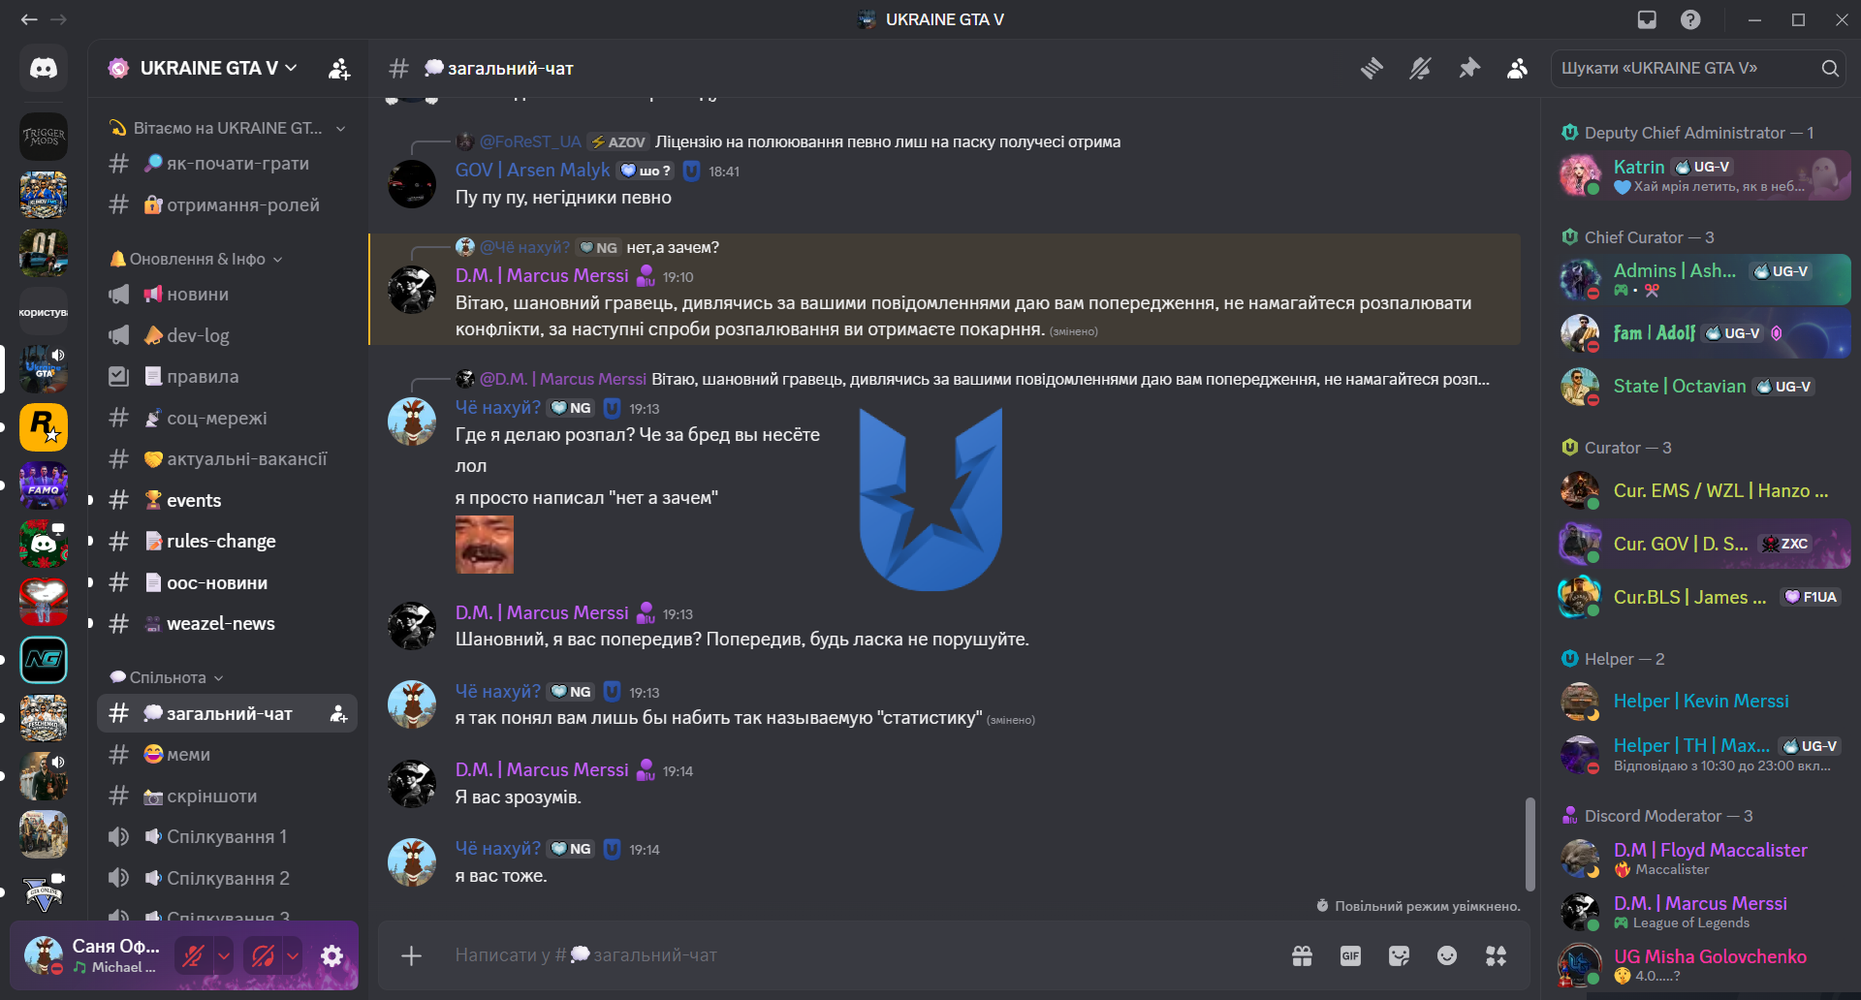Open member State | Octavian

point(1705,387)
